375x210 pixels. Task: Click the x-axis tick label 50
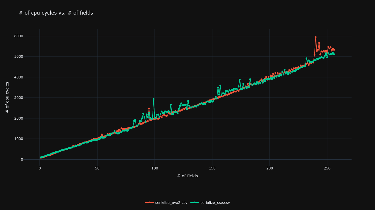[x=97, y=168]
